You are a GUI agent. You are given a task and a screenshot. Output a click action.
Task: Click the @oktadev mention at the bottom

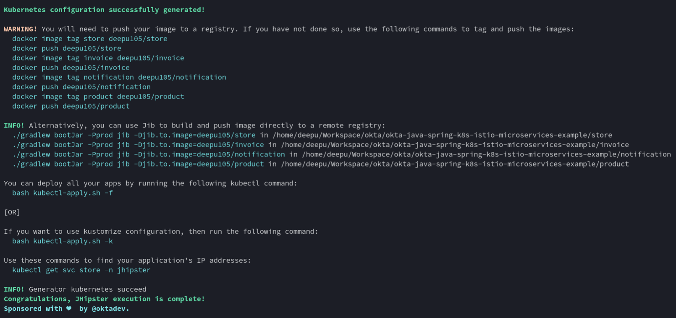click(110, 309)
